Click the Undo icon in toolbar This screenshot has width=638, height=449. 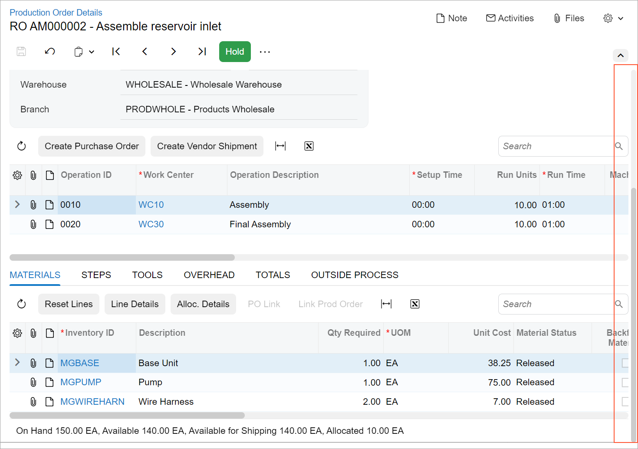pos(50,52)
